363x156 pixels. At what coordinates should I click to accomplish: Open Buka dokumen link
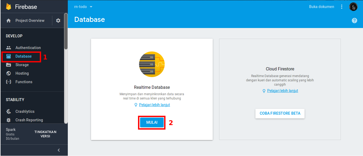coord(322,7)
